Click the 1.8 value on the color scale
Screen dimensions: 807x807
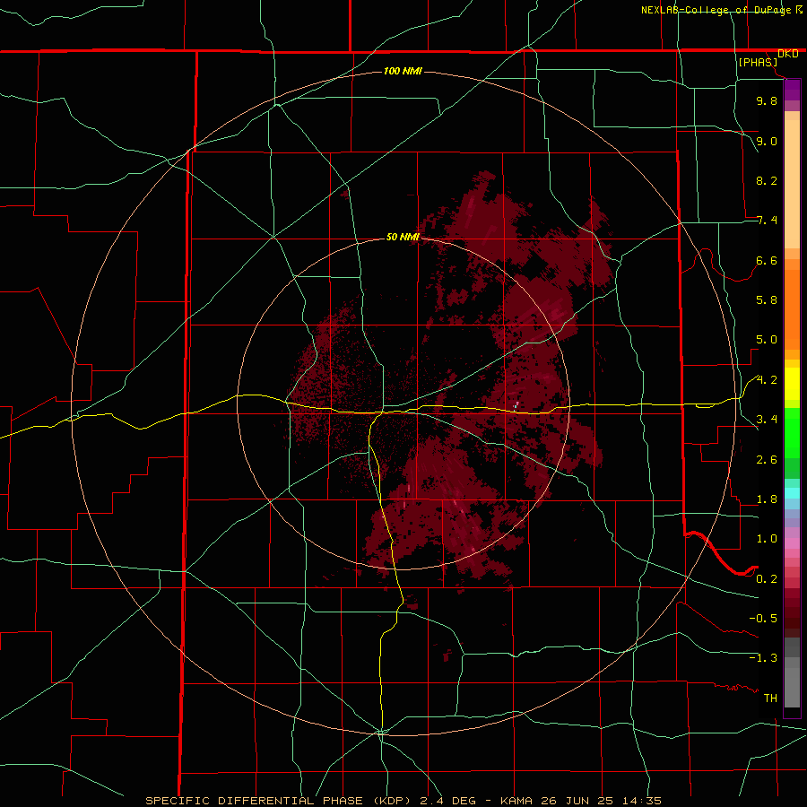[767, 499]
